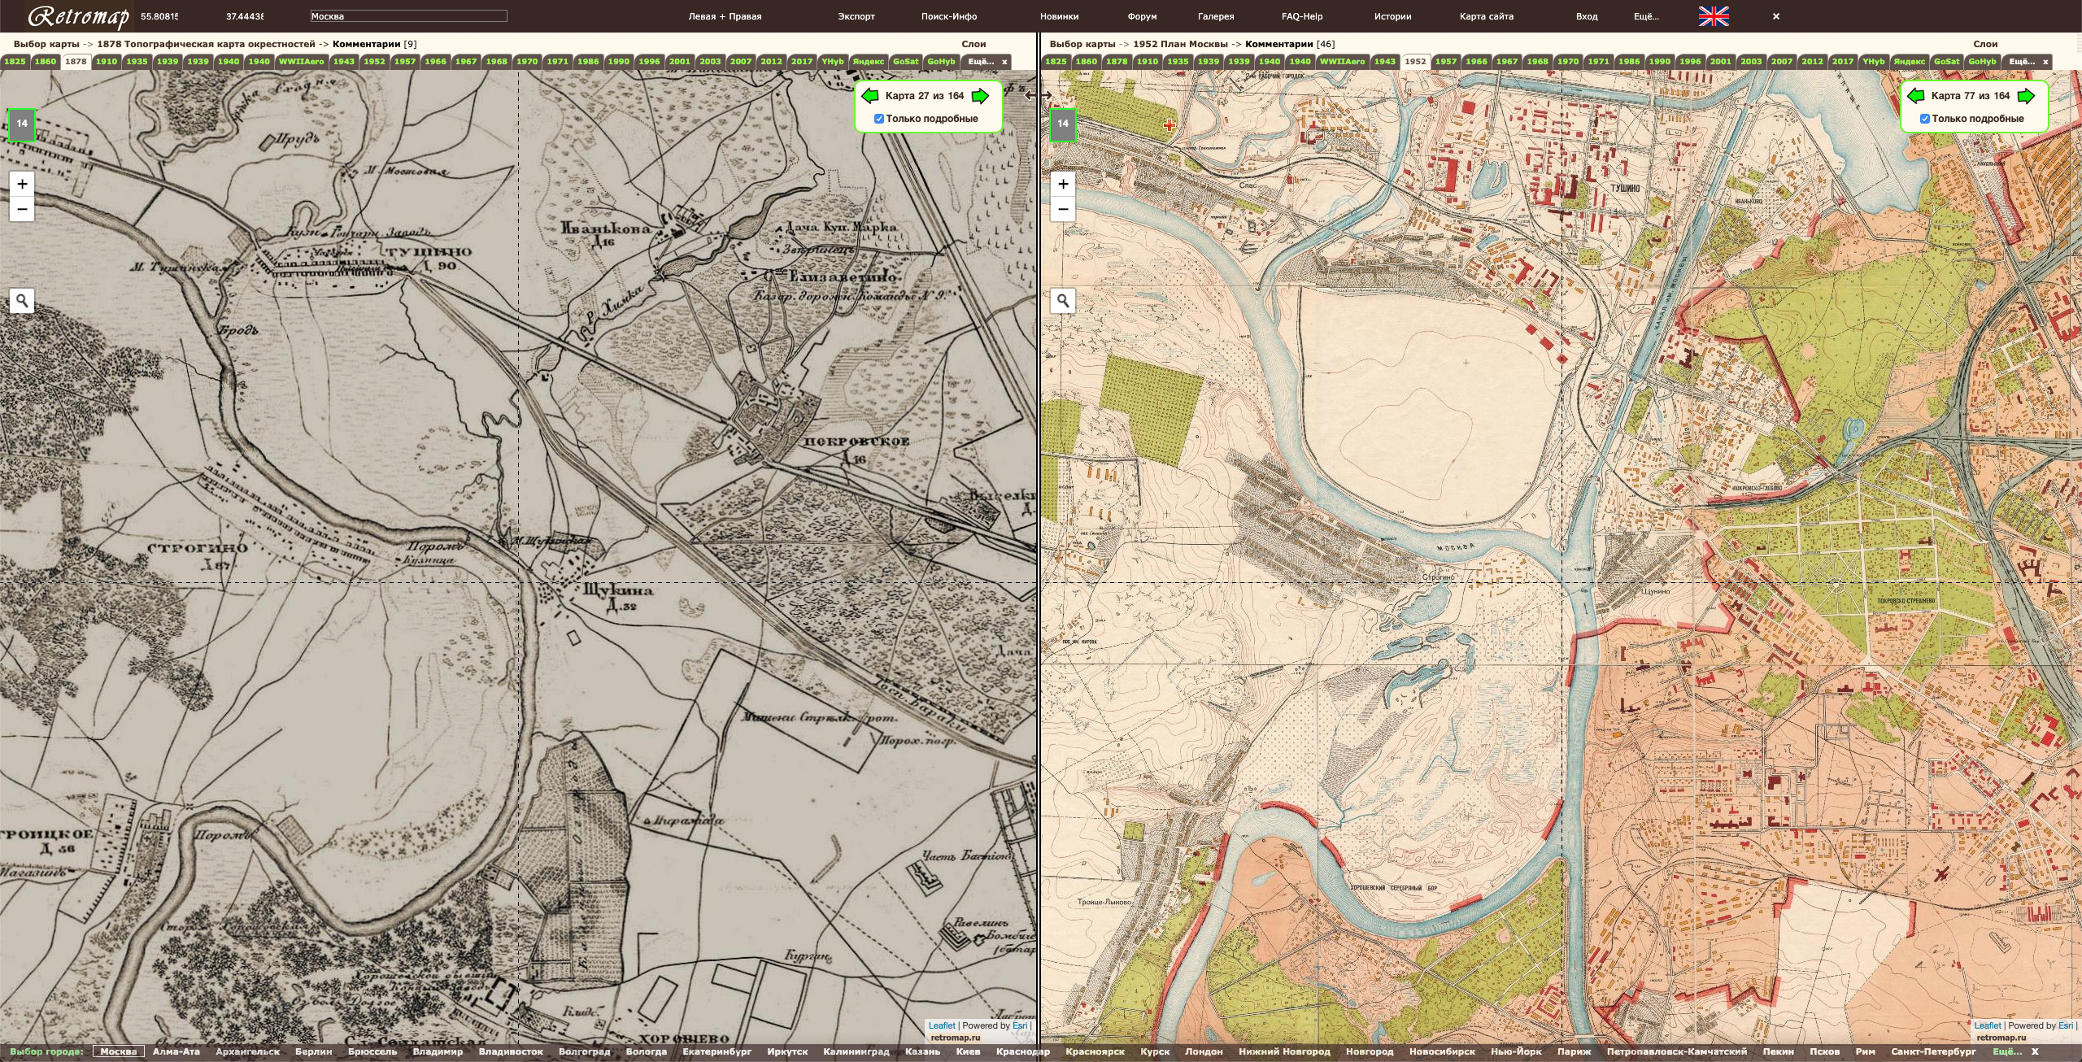Viewport: 2082px width, 1062px height.
Task: Open the Экспорт menu
Action: [x=856, y=16]
